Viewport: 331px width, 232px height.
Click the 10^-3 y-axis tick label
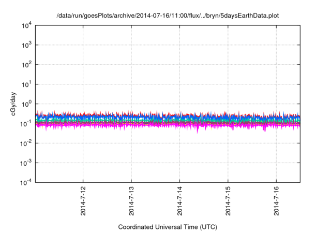[x=26, y=163]
